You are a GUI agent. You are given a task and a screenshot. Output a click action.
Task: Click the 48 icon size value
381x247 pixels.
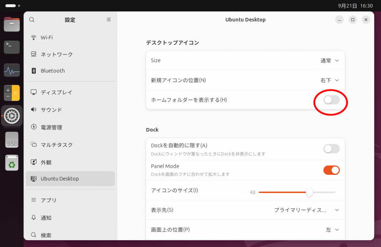[x=253, y=192]
